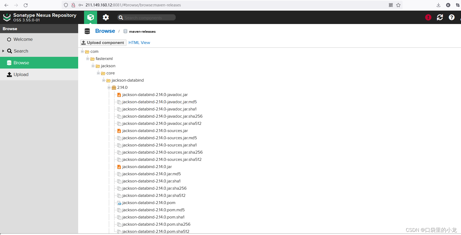Select jackson-databind-2.14.0-sources.jar.sha1
Image resolution: width=461 pixels, height=235 pixels.
[160, 145]
